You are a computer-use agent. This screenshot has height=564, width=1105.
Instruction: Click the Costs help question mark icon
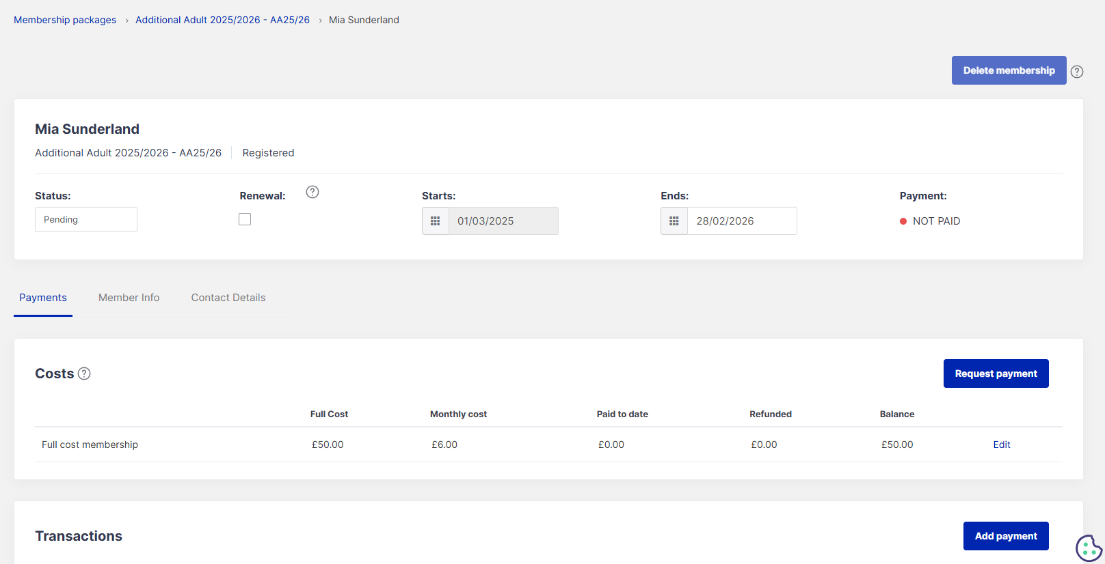[x=84, y=373]
